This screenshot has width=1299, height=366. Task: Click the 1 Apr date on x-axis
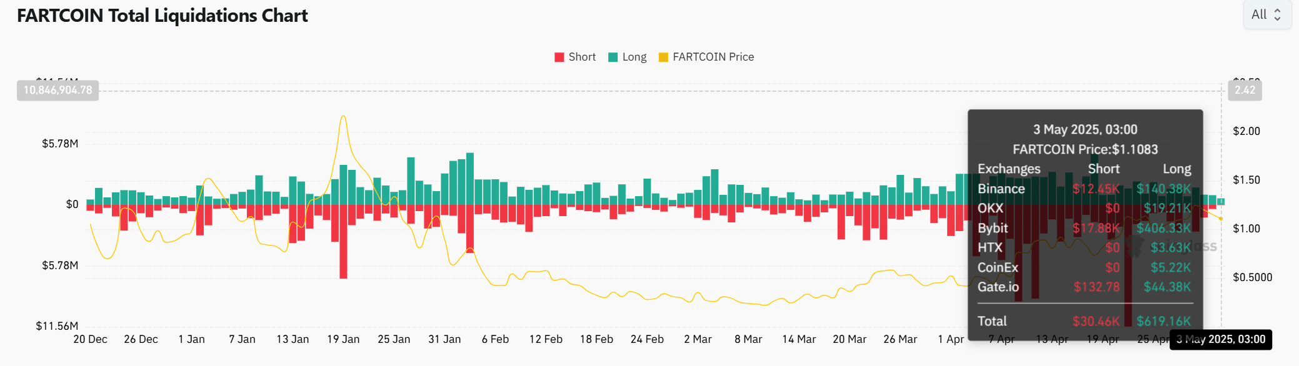[951, 339]
